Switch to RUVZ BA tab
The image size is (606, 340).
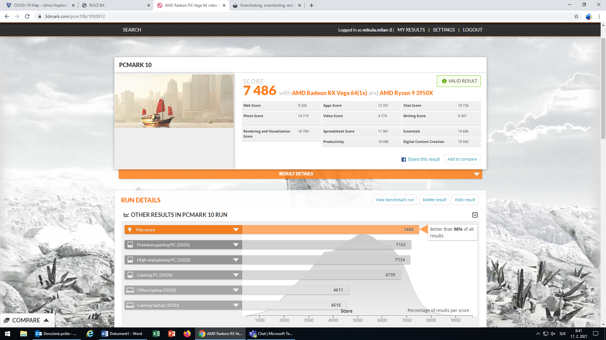(115, 5)
